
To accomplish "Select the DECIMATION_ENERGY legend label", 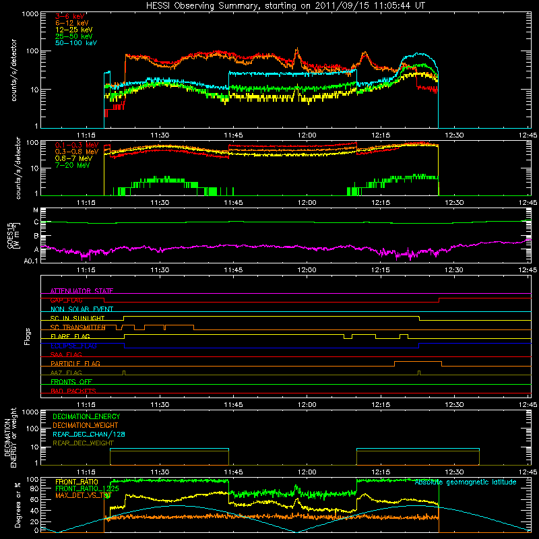I will click(x=86, y=416).
